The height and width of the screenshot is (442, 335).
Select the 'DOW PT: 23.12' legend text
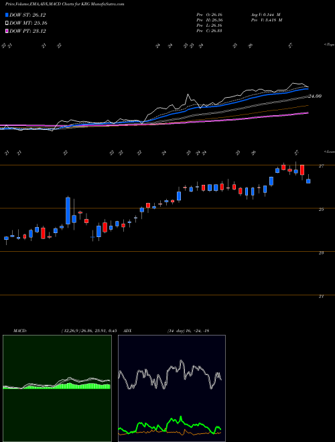(27, 31)
